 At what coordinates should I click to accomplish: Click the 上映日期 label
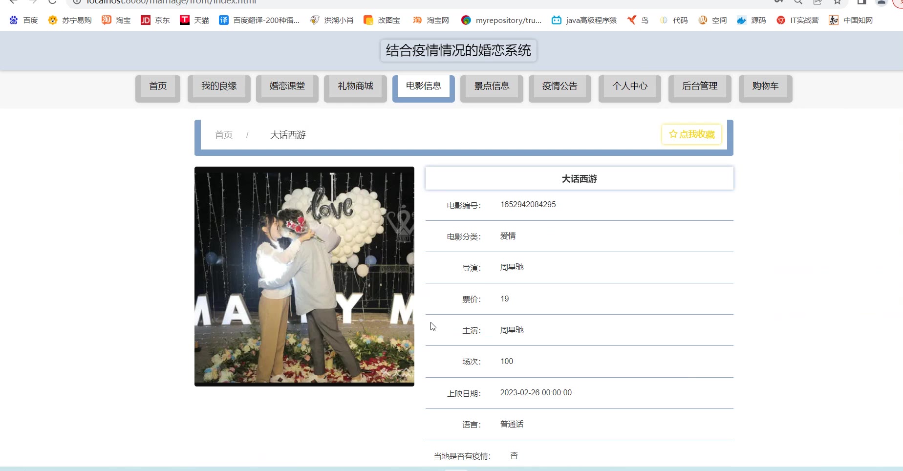[x=464, y=394]
